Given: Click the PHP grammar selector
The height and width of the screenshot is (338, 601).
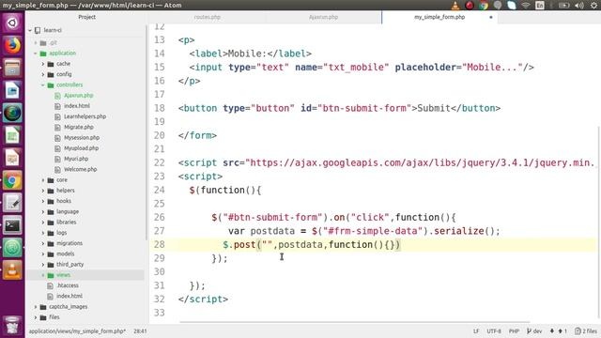Looking at the screenshot, I should pos(514,331).
